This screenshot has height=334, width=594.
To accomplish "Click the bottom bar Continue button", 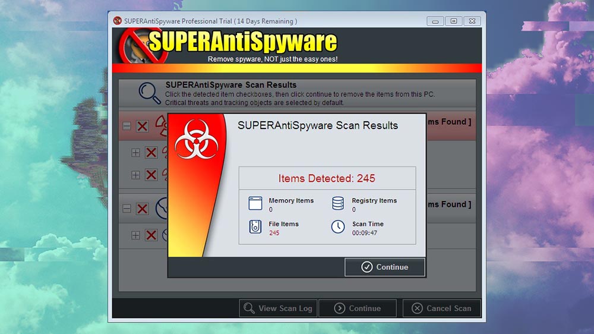I will click(358, 308).
